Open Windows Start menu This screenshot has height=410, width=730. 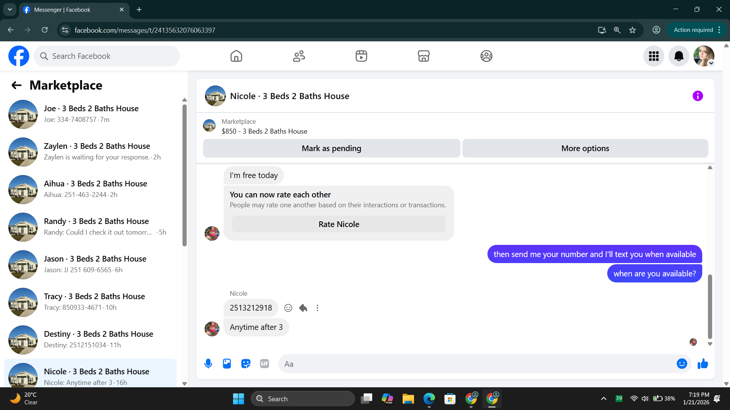pos(238,399)
